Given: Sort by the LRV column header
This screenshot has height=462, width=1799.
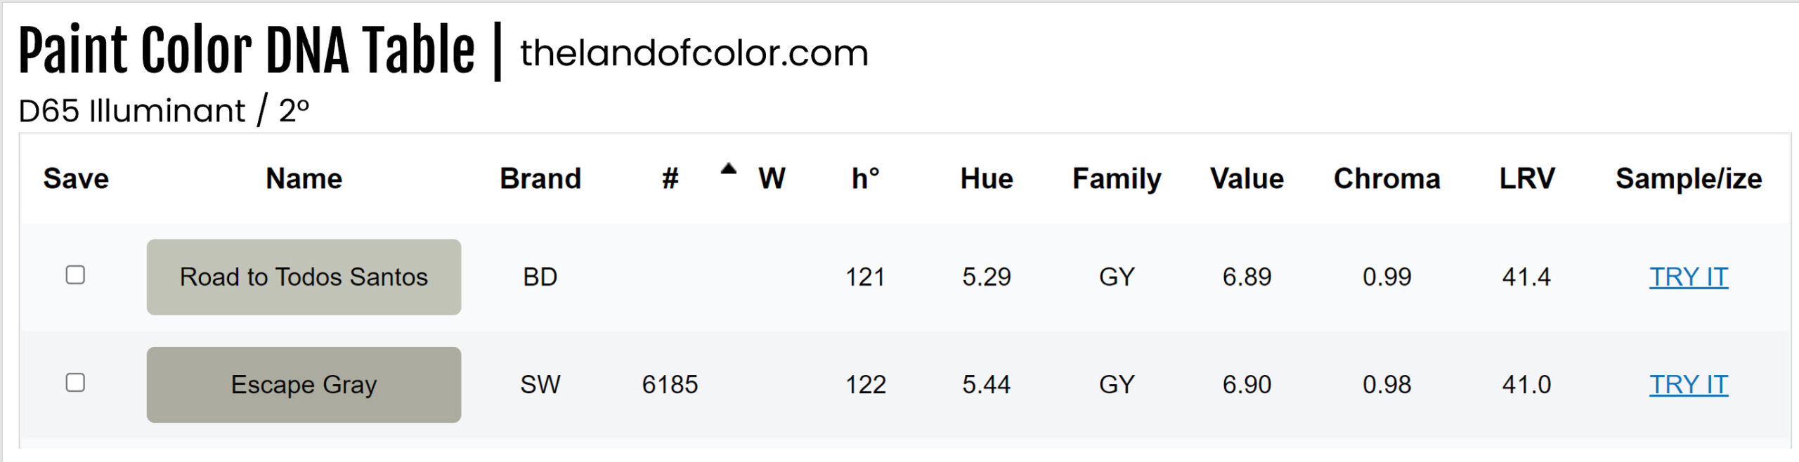Looking at the screenshot, I should coord(1526,179).
